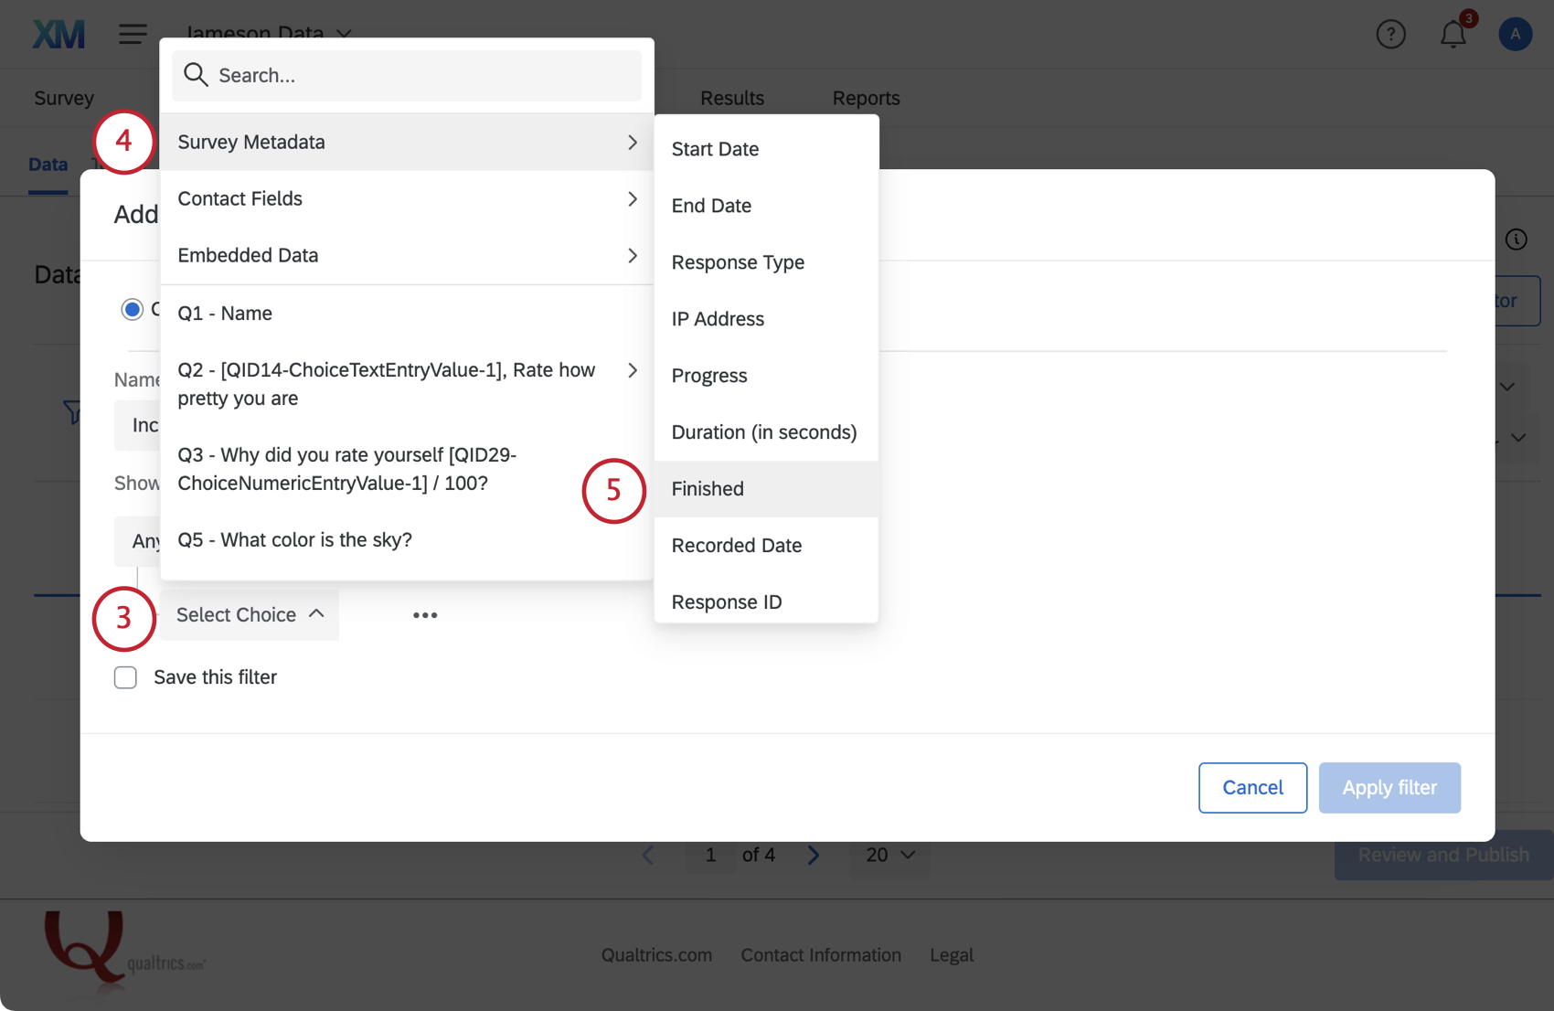
Task: Open the 20 results per page dropdown
Action: tap(888, 855)
